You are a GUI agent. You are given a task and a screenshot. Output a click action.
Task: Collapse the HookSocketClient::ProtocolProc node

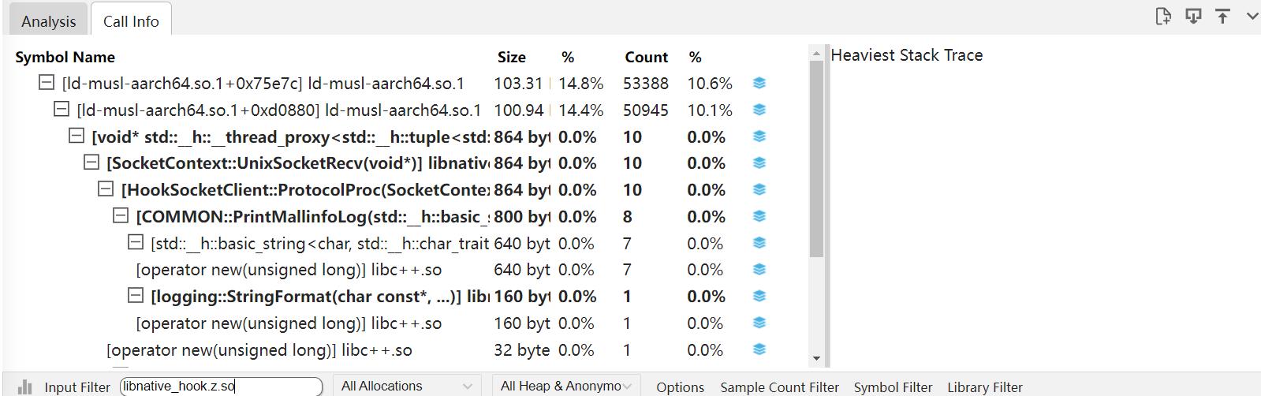pyautogui.click(x=106, y=189)
